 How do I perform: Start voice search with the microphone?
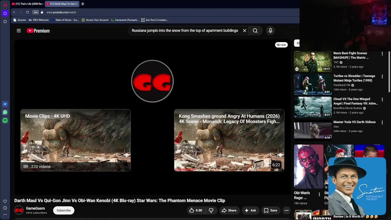(x=270, y=31)
